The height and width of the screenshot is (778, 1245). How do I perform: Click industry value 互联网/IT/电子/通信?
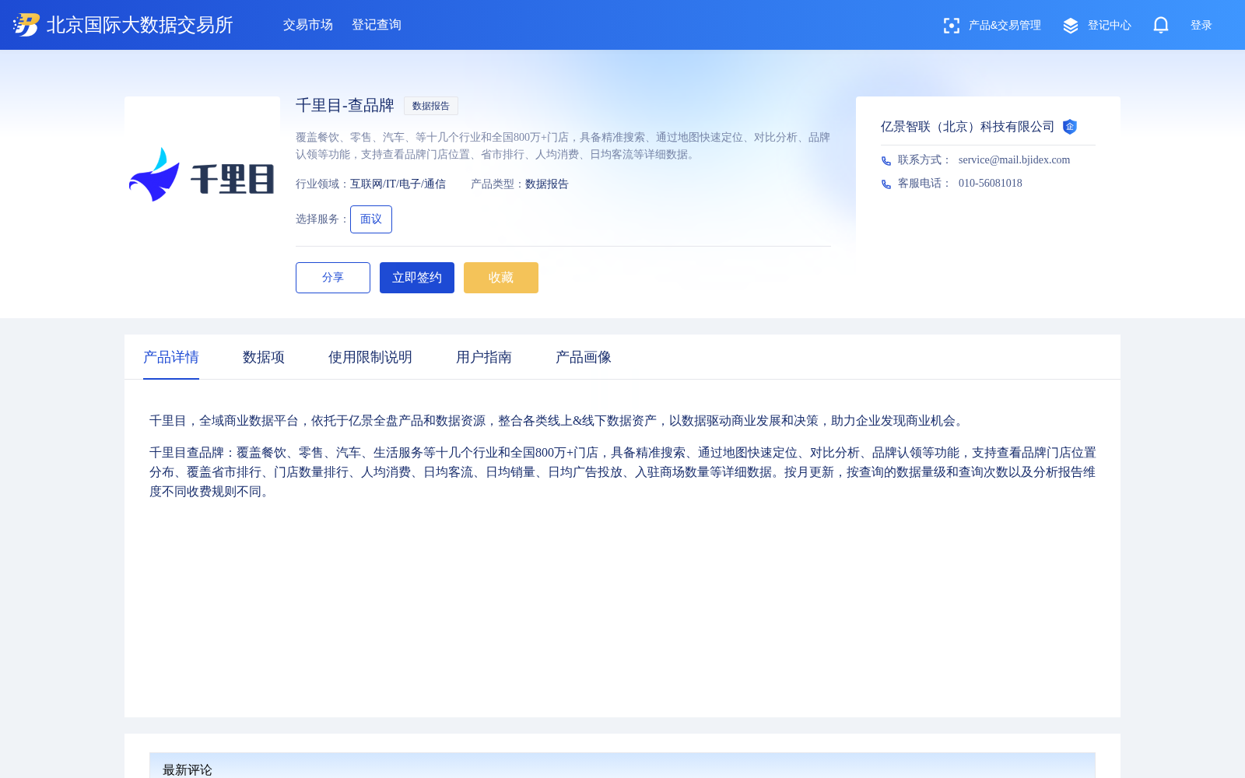398,184
